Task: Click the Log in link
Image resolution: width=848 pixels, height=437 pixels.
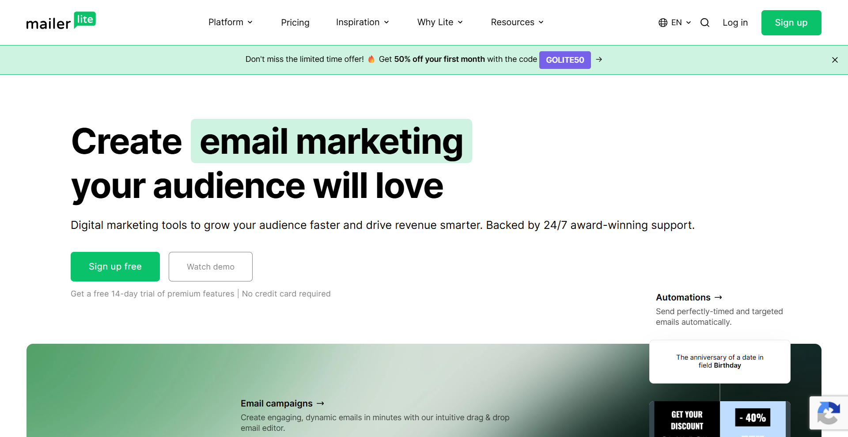Action: pos(735,23)
